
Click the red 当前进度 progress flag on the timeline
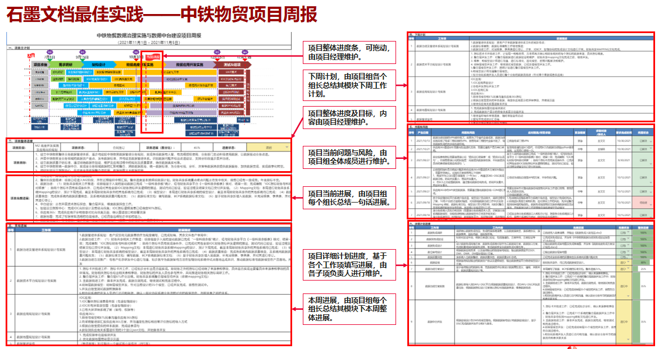tap(153, 57)
